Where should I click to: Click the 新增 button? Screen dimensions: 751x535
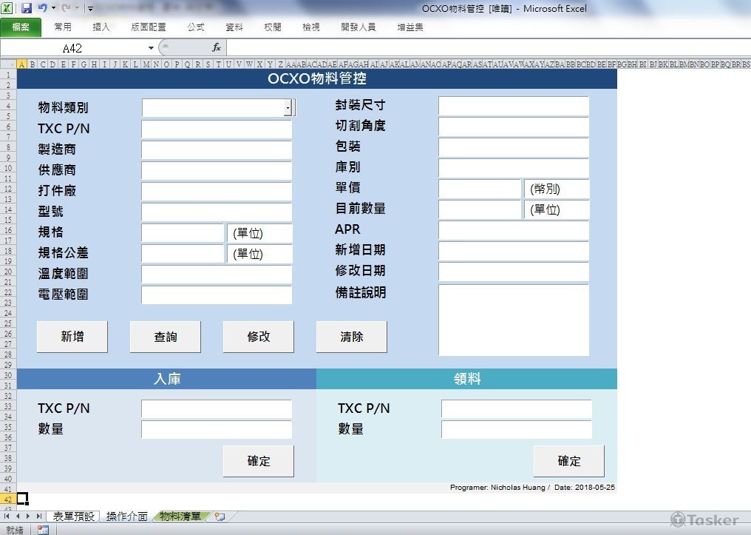[x=72, y=336]
